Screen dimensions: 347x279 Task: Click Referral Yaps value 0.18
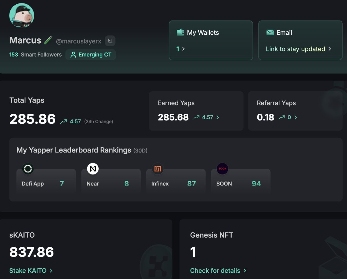265,117
